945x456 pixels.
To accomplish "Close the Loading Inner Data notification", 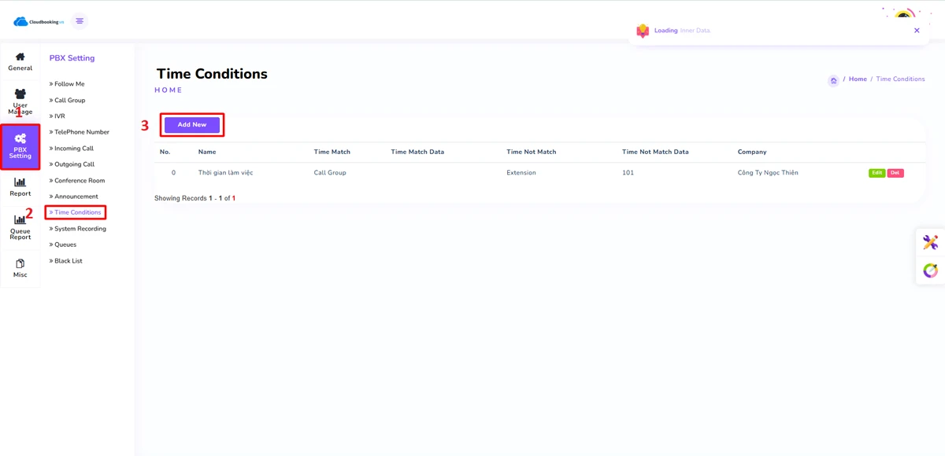I will click(917, 31).
